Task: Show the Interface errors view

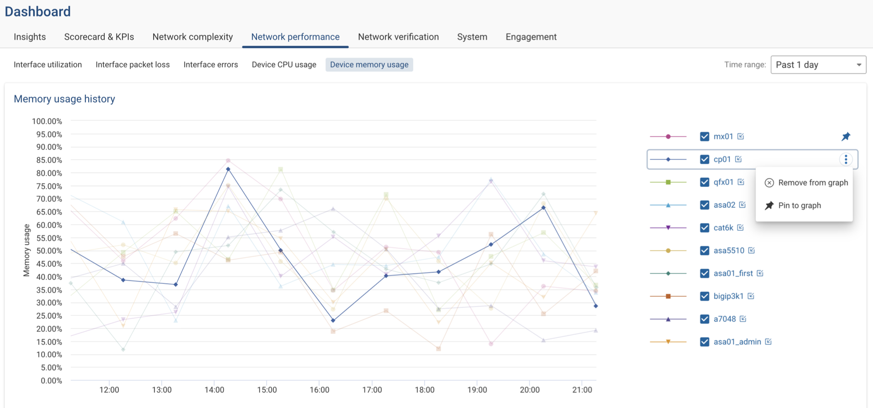Action: 211,65
